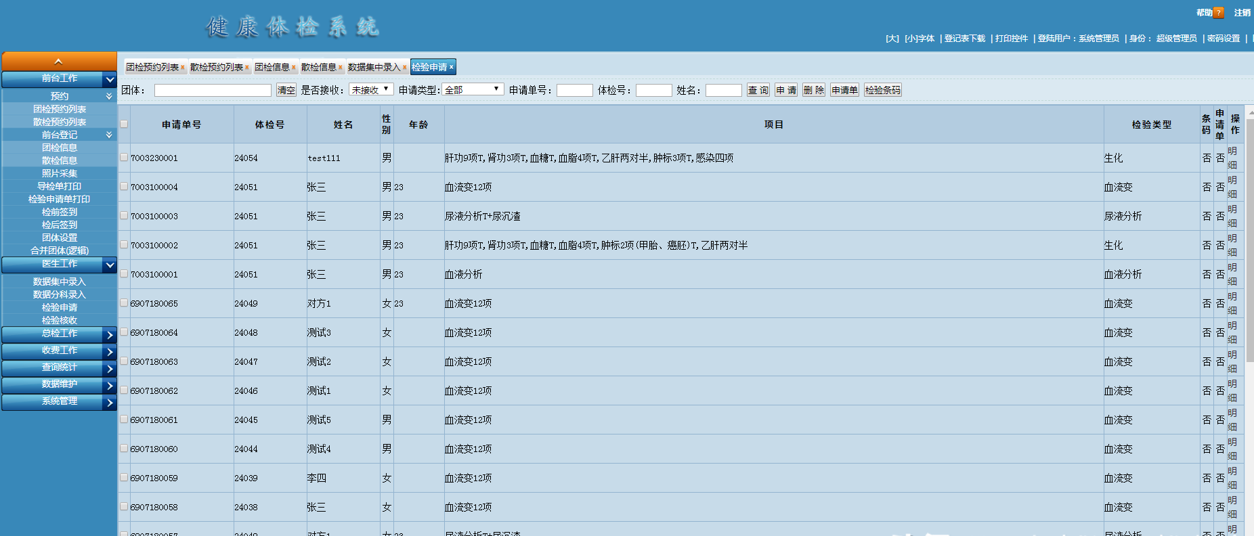Check the row for application 7003230001
The image size is (1254, 536).
pyautogui.click(x=124, y=157)
